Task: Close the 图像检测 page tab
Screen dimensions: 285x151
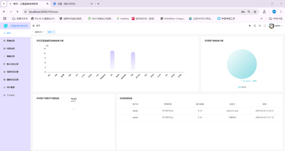Action: pyautogui.click(x=43, y=32)
